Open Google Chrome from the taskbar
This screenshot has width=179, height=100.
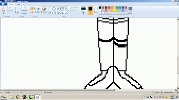pos(18,97)
